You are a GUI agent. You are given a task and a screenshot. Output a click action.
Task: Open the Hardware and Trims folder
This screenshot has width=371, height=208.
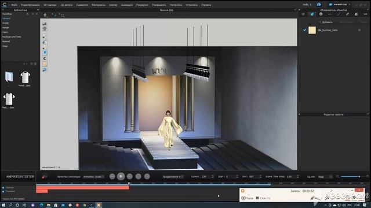click(12, 37)
